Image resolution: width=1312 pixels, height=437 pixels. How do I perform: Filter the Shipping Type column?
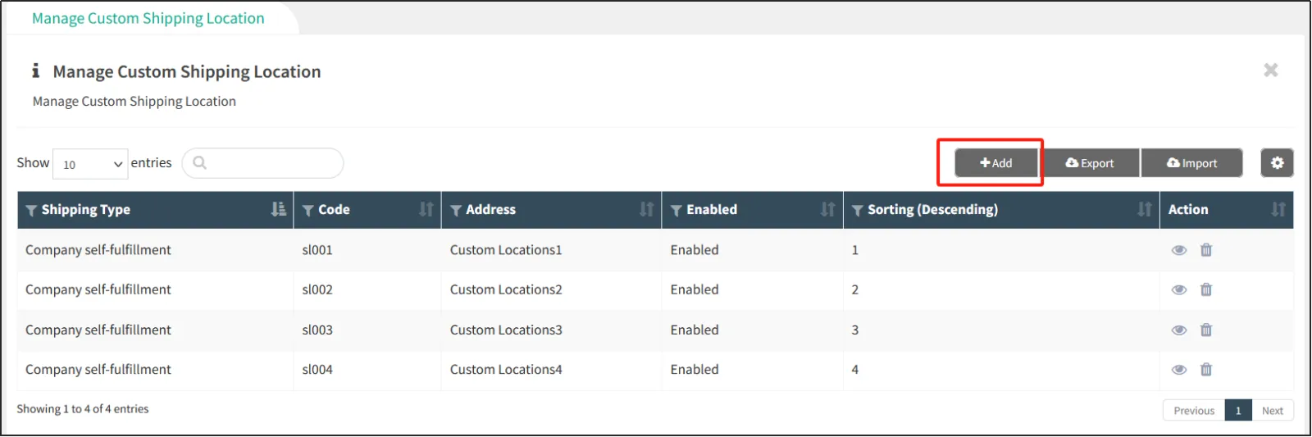tap(31, 211)
